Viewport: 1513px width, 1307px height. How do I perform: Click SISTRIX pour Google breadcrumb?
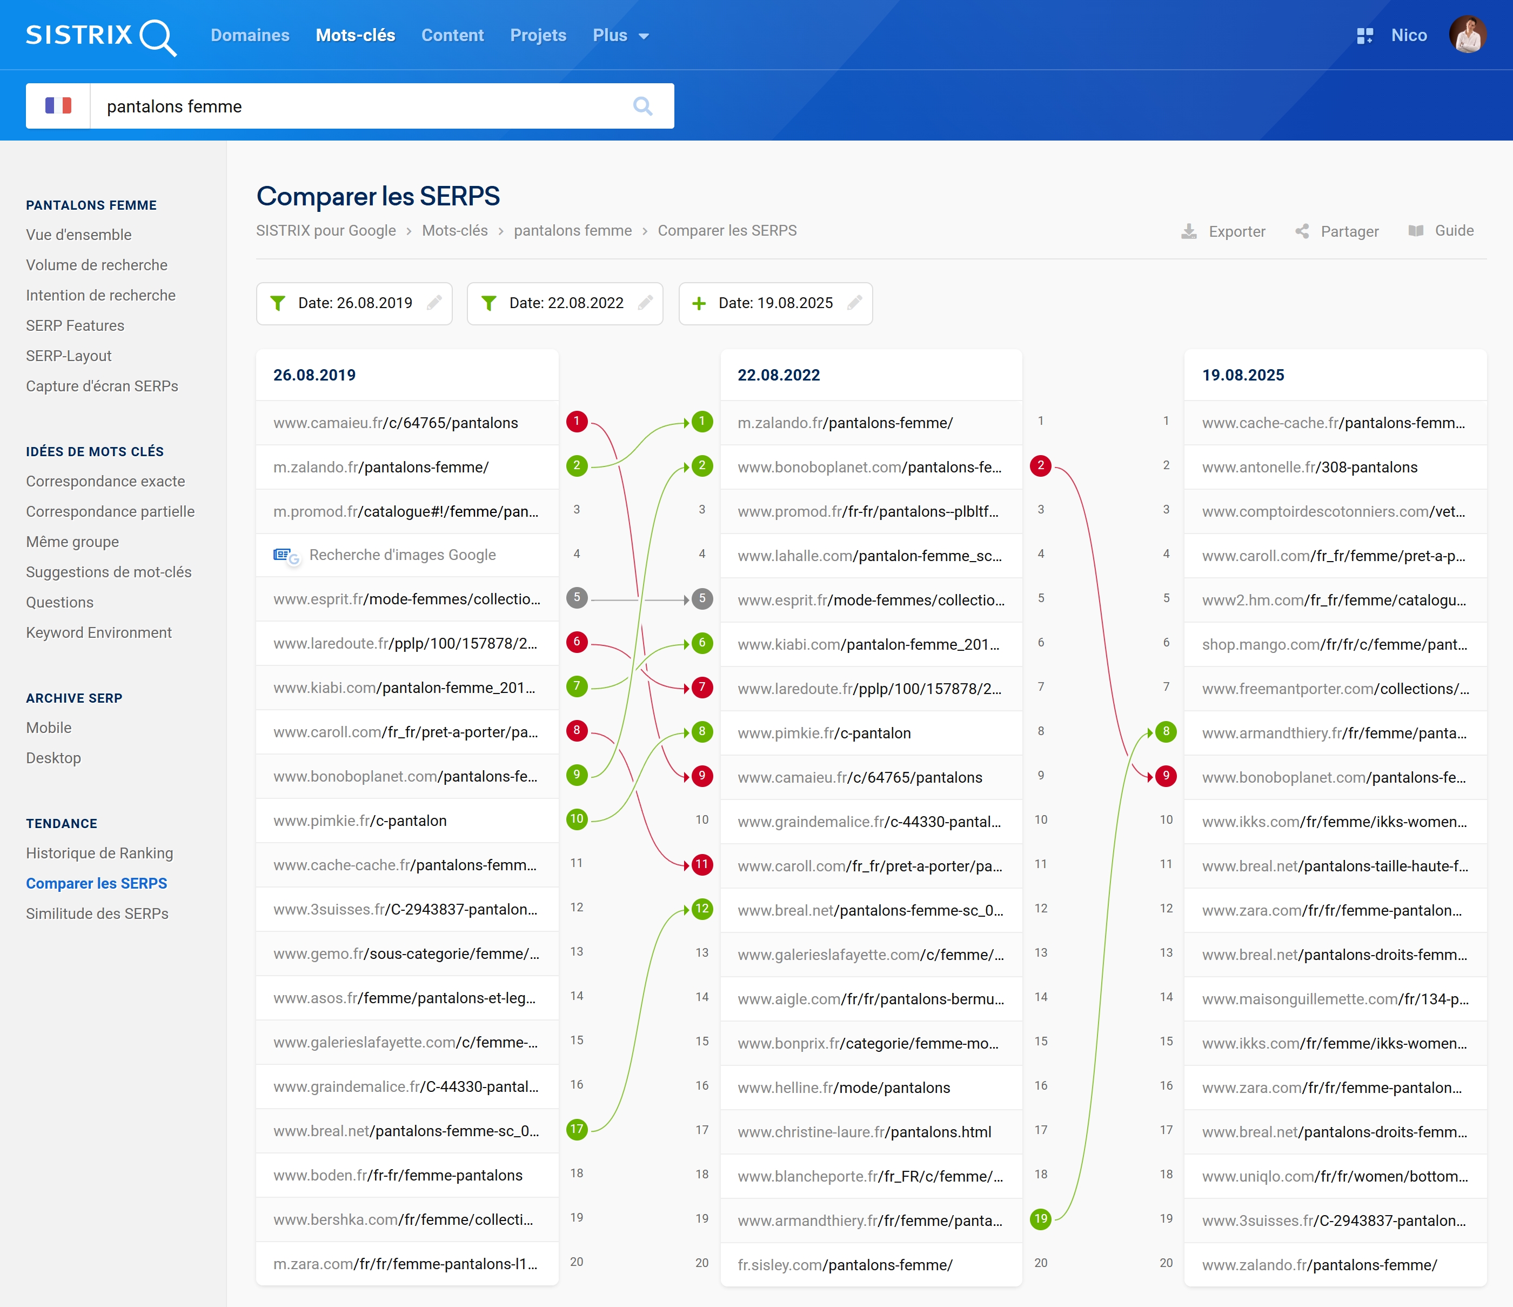326,231
